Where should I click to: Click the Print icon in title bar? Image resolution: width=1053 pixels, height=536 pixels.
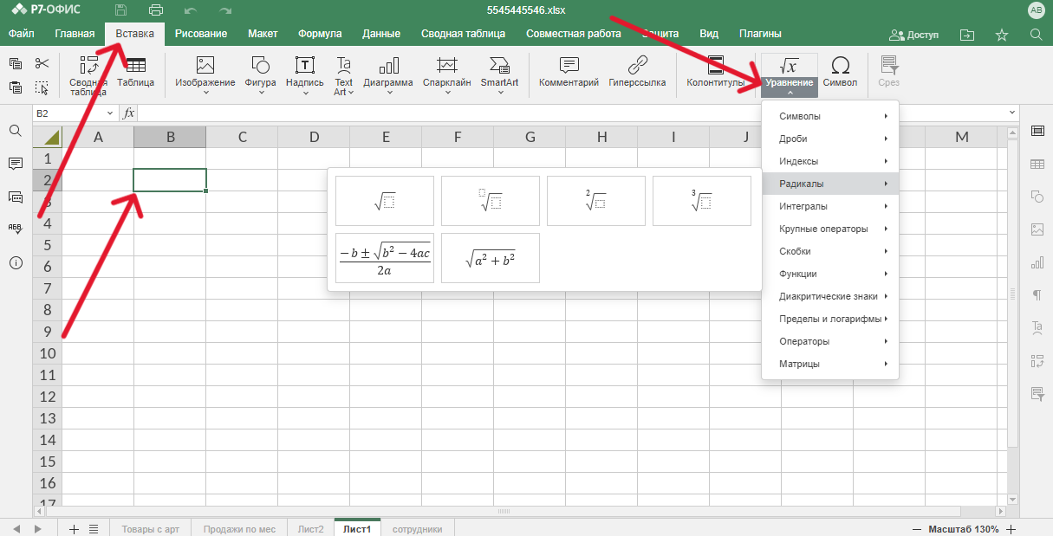pyautogui.click(x=156, y=10)
